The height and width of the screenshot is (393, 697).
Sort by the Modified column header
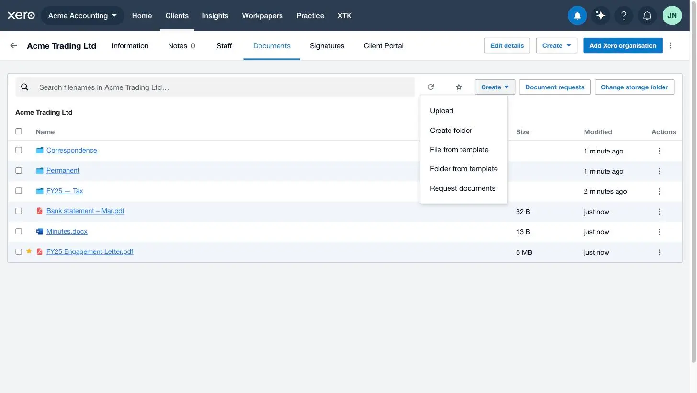(598, 132)
